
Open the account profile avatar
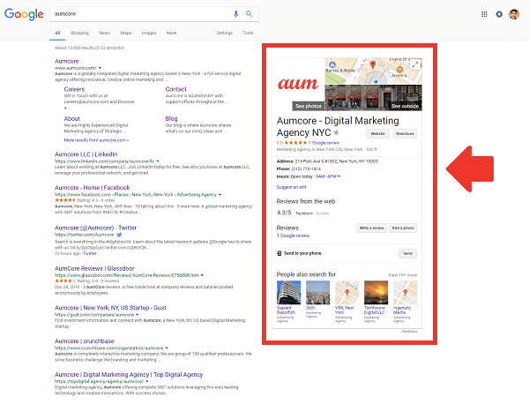pyautogui.click(x=514, y=14)
